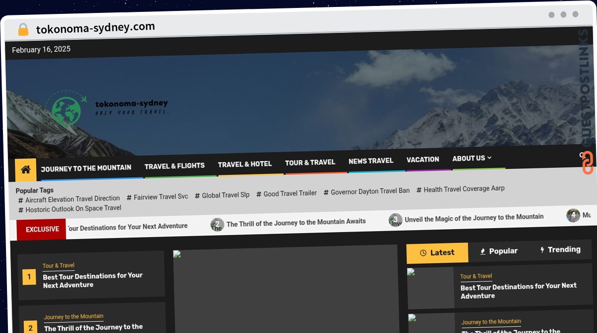Open the Governor Dayton Travel Ban tag
Screen dimensions: 597x333
click(x=370, y=191)
